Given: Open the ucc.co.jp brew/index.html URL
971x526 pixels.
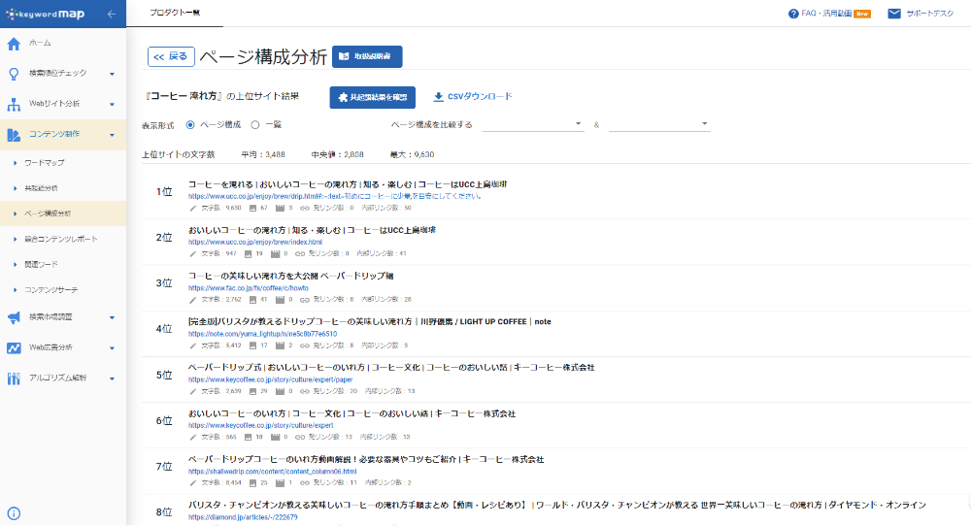Looking at the screenshot, I should [x=255, y=242].
